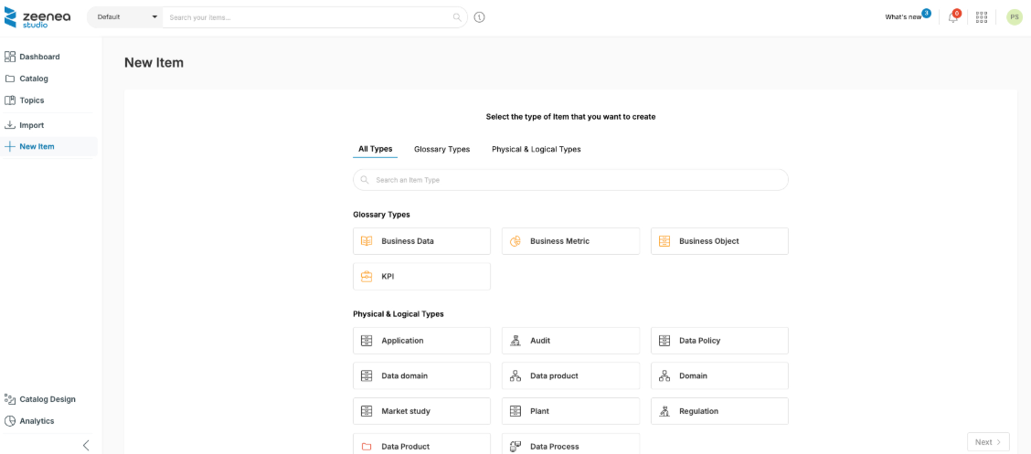Click the search magnifier icon in top bar
The image size is (1031, 454).
coord(457,17)
